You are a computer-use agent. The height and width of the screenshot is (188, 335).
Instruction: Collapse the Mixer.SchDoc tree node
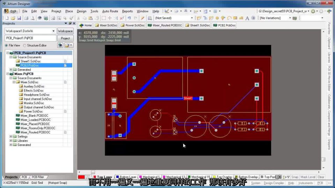click(x=14, y=82)
